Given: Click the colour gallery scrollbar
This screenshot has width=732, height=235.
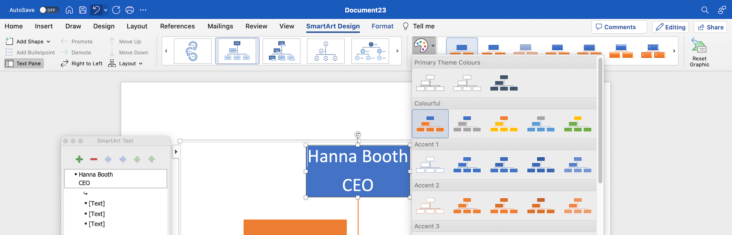Looking at the screenshot, I should click(x=600, y=120).
